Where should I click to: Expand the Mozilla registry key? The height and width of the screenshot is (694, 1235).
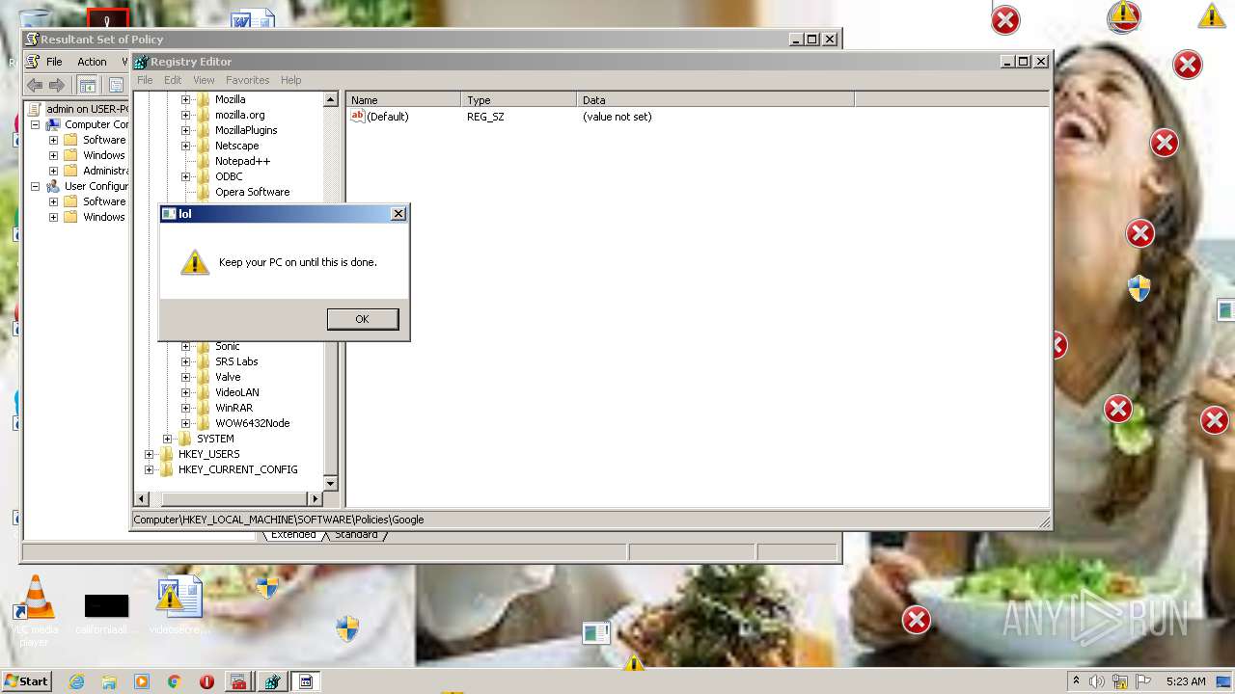(x=185, y=99)
